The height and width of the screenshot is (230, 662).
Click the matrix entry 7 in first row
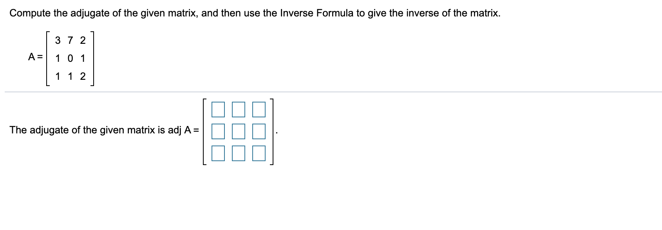tap(70, 40)
